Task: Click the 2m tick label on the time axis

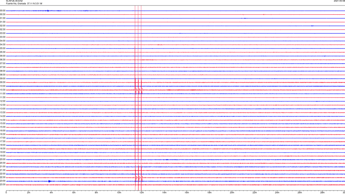Action: [29, 193]
